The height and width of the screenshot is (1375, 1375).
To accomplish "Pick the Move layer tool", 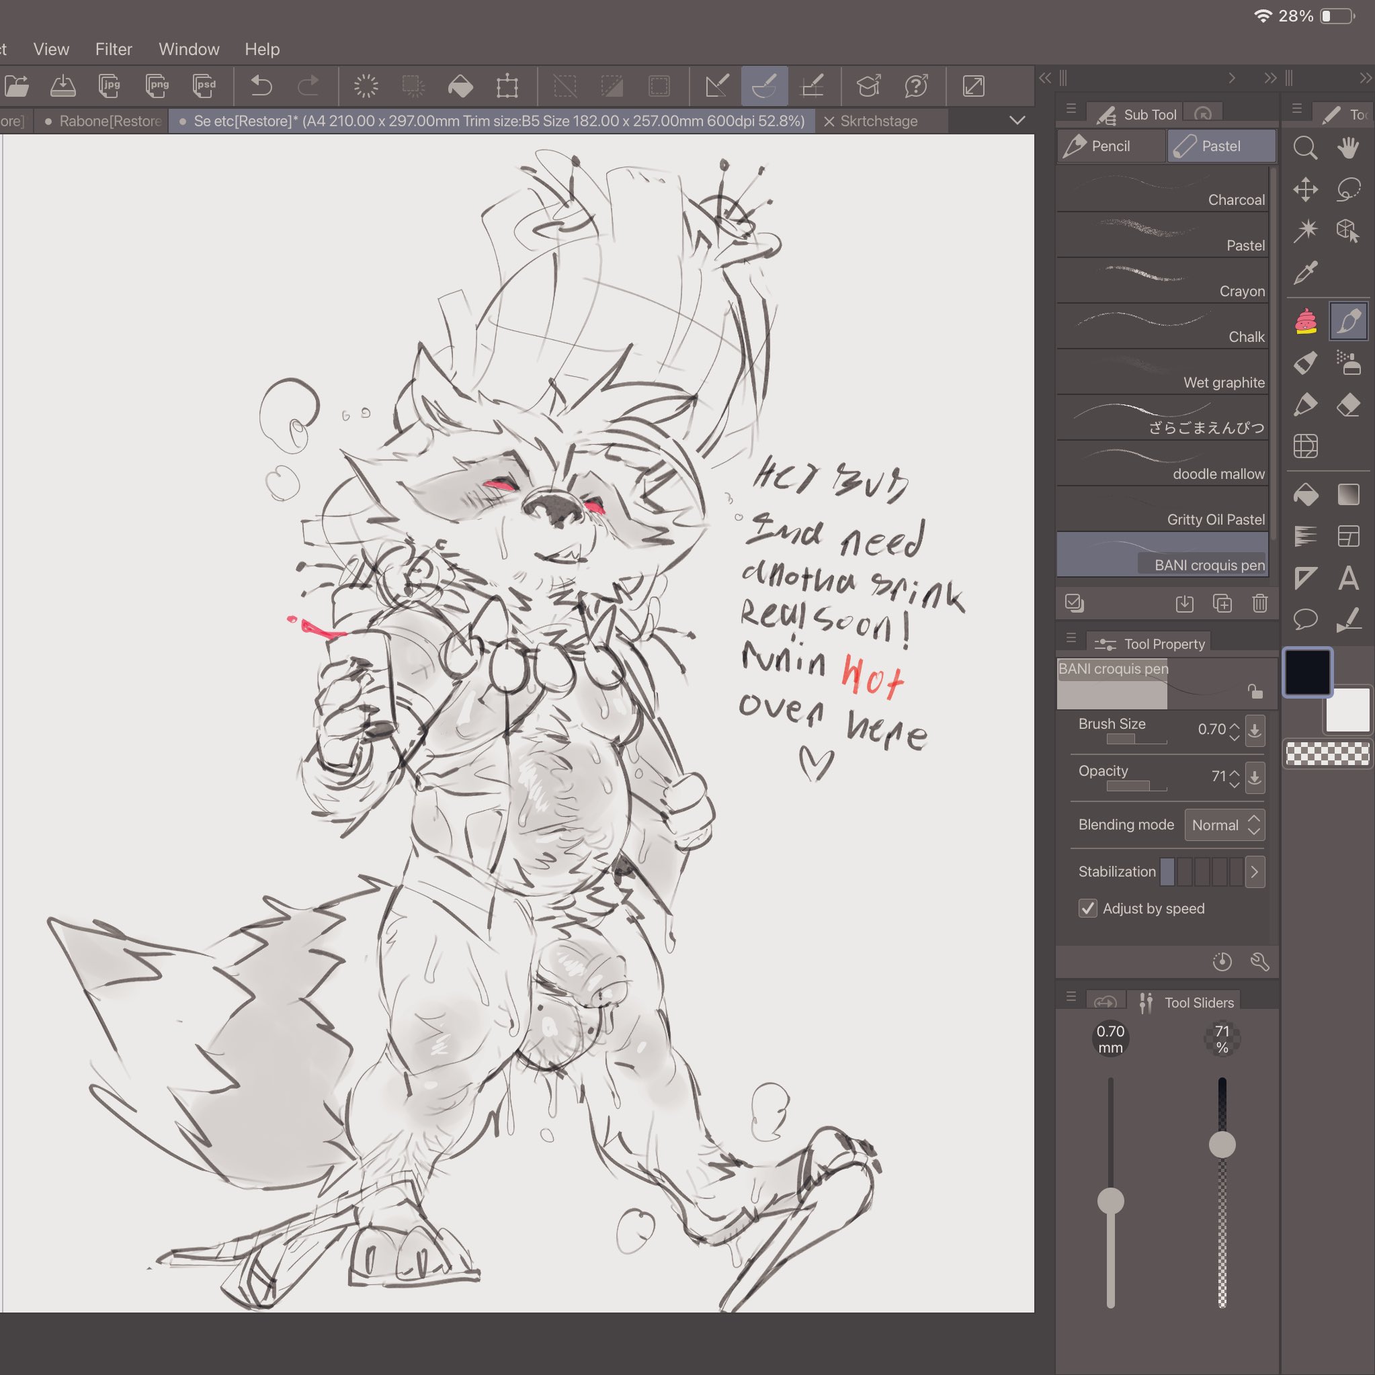I will click(1305, 189).
